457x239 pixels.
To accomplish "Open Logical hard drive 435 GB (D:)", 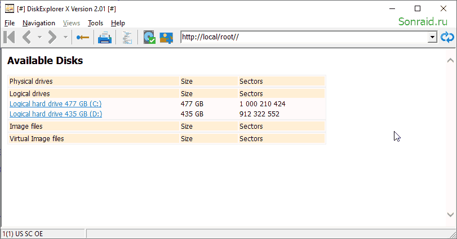I will coord(56,114).
